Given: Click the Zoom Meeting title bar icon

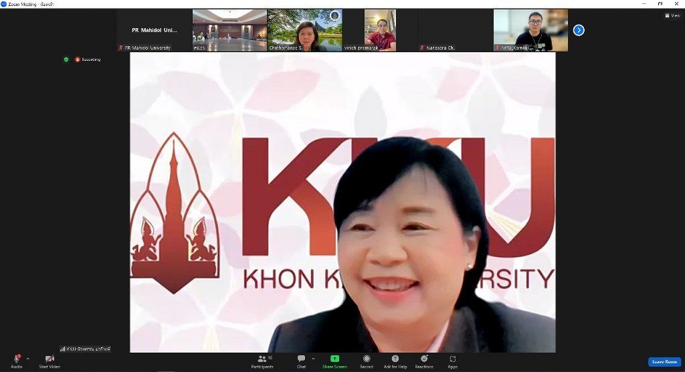Looking at the screenshot, I should pos(4,4).
